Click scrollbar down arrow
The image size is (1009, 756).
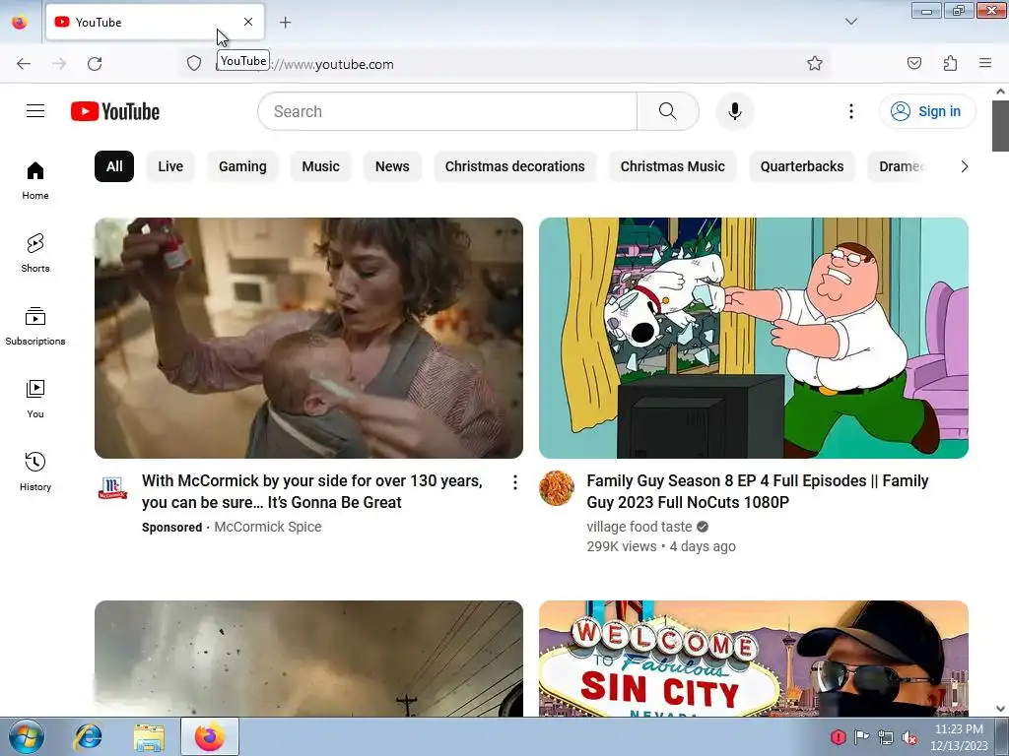(1000, 709)
